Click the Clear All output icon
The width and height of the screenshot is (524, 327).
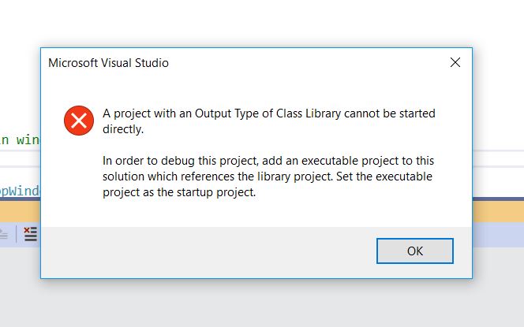click(x=31, y=233)
